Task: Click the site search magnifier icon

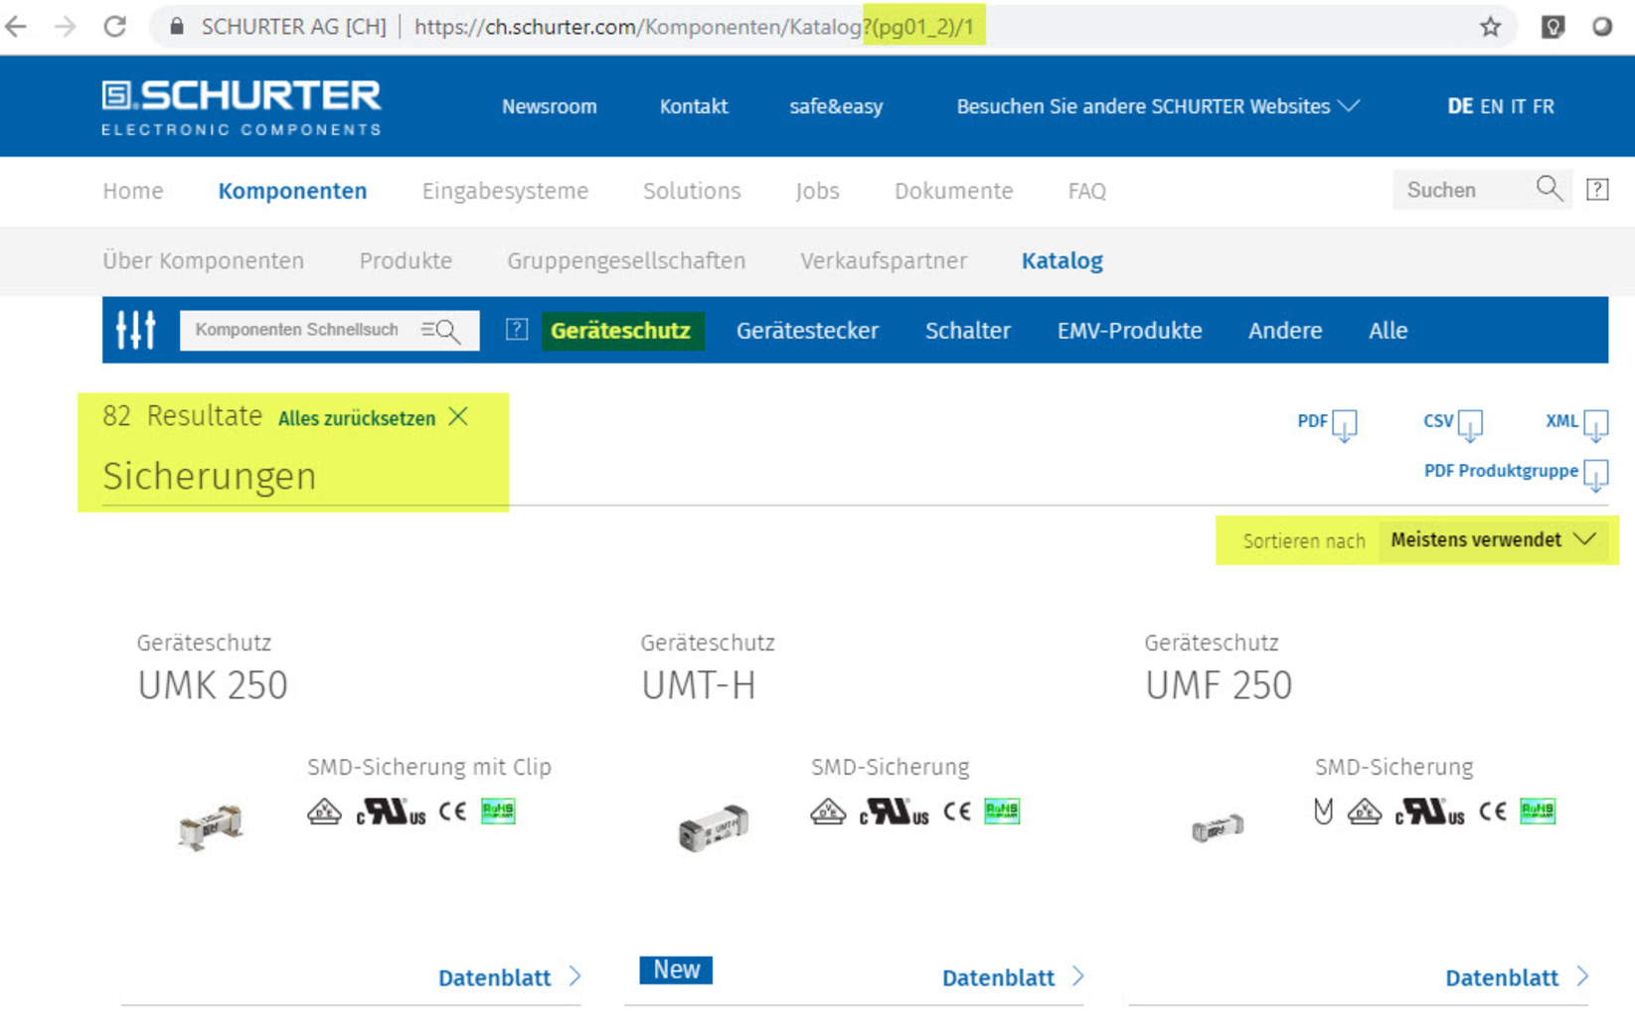Action: coord(1550,189)
